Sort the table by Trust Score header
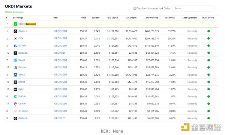This screenshot has width=225, height=135. coord(208,18)
